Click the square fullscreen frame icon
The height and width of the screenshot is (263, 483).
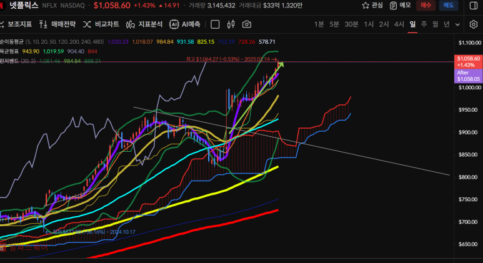(x=215, y=24)
